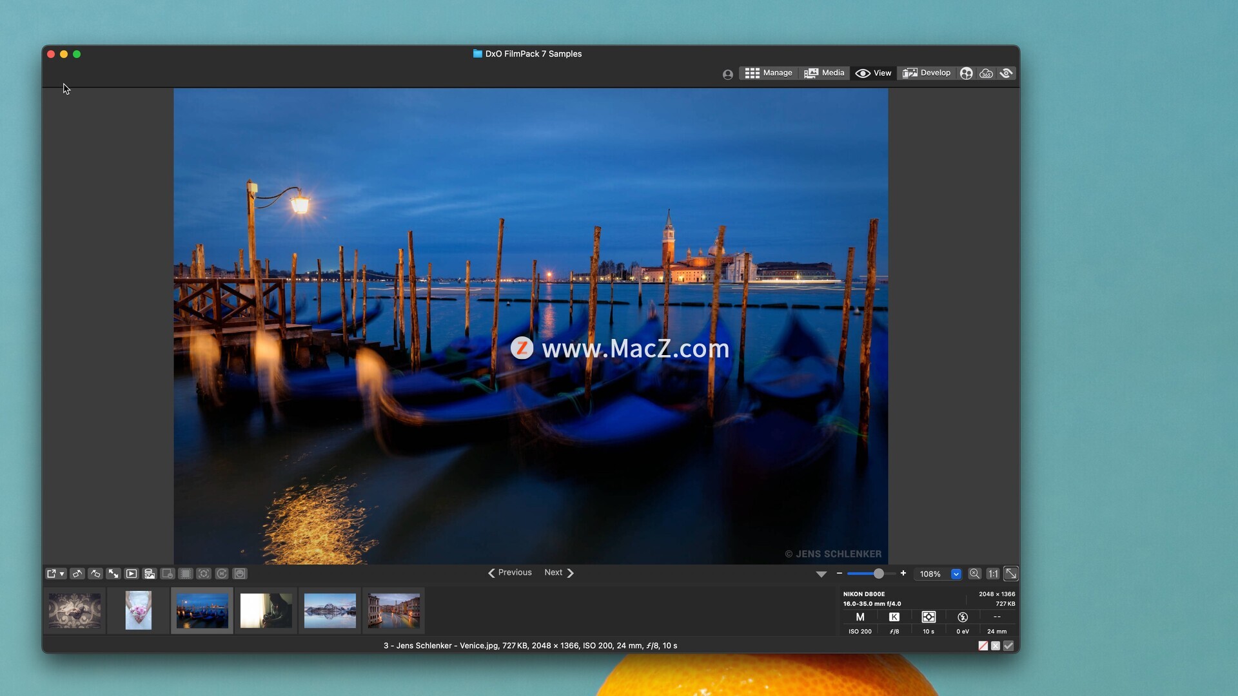Switch to Manage mode
The width and height of the screenshot is (1238, 696).
(769, 73)
